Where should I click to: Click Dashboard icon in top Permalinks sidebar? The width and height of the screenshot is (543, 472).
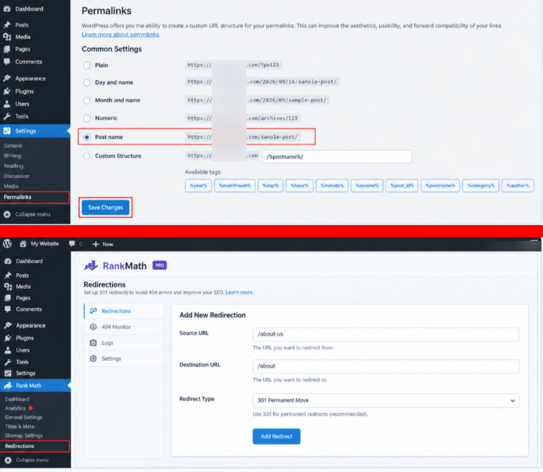pyautogui.click(x=7, y=9)
